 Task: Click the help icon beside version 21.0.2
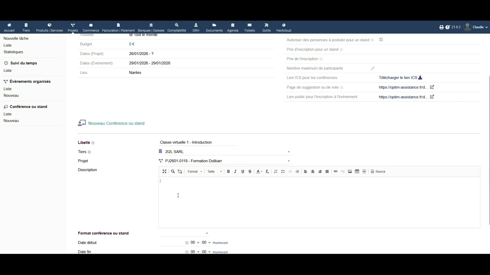click(448, 27)
